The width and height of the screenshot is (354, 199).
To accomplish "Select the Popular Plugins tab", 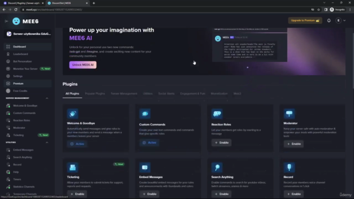I will point(95,93).
